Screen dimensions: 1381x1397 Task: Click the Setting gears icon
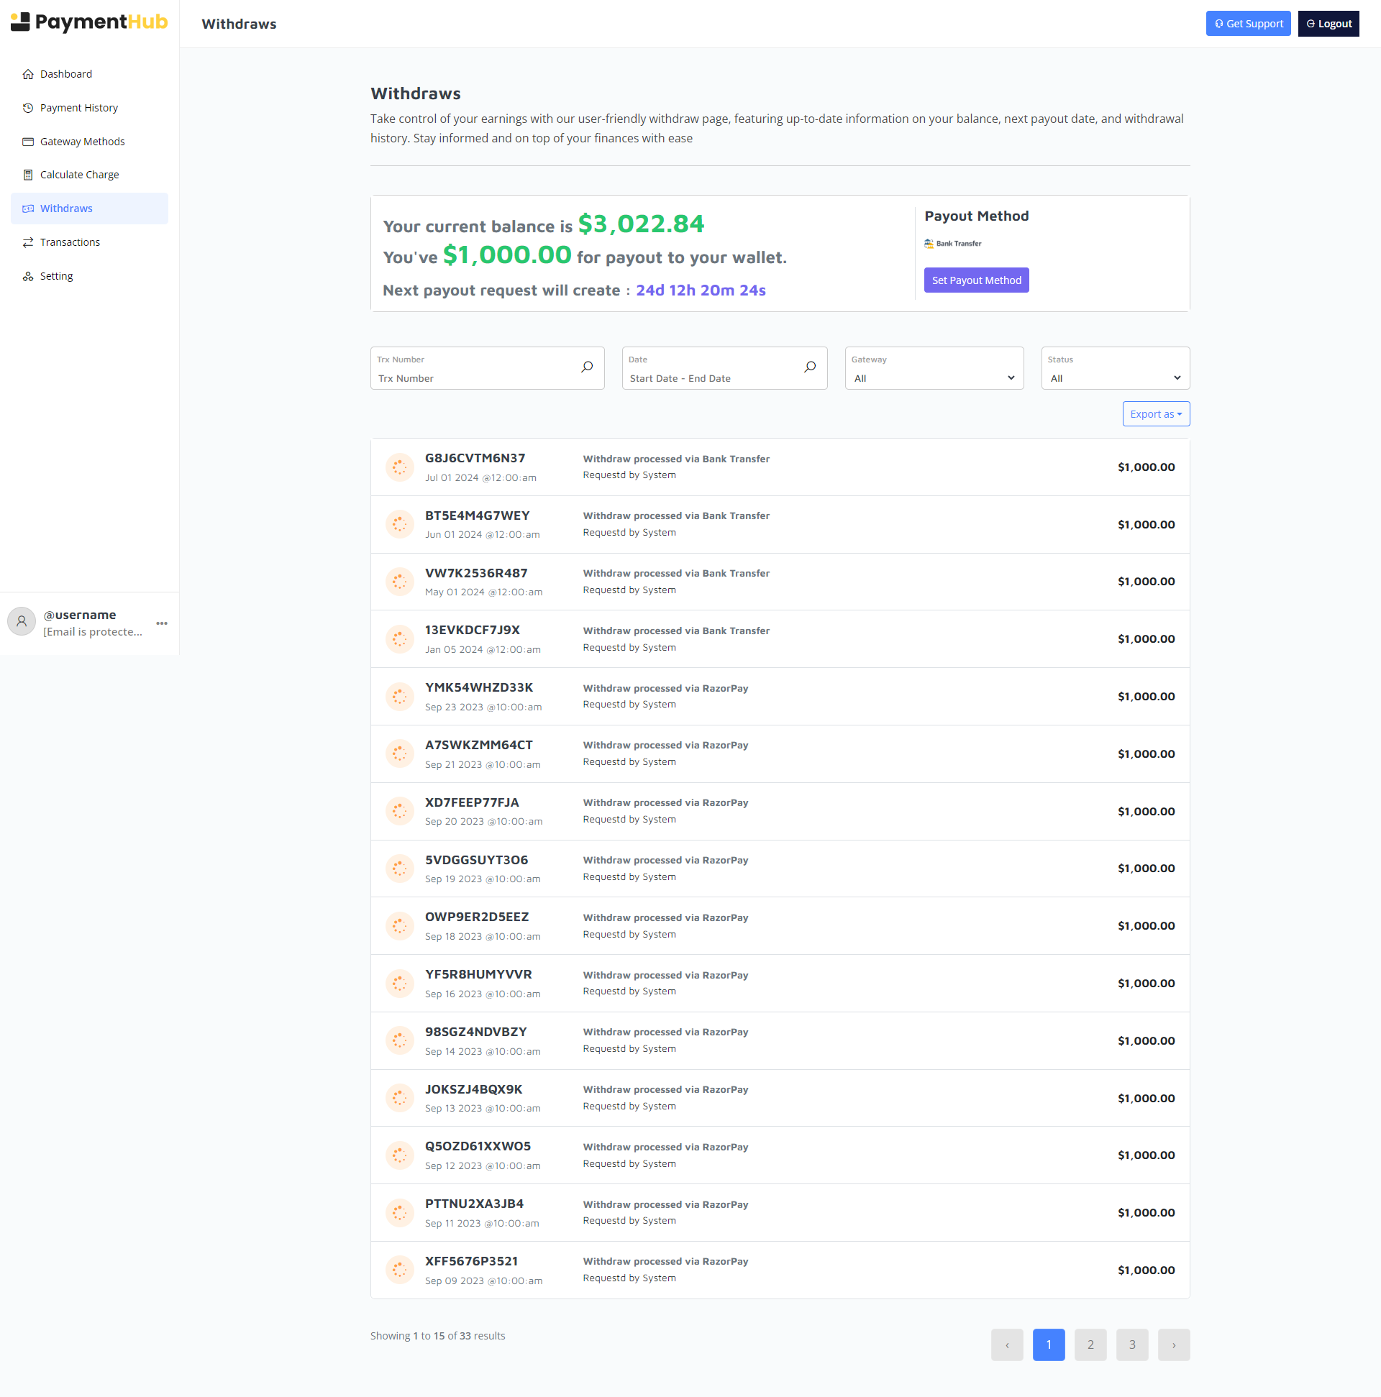pos(28,276)
